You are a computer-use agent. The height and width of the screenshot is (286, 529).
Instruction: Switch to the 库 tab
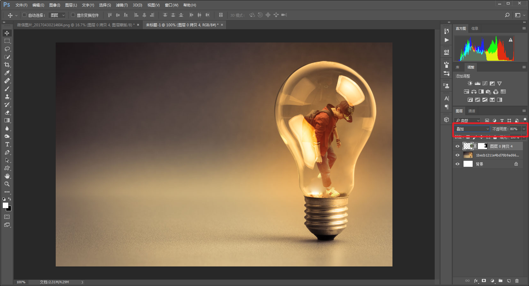point(458,67)
